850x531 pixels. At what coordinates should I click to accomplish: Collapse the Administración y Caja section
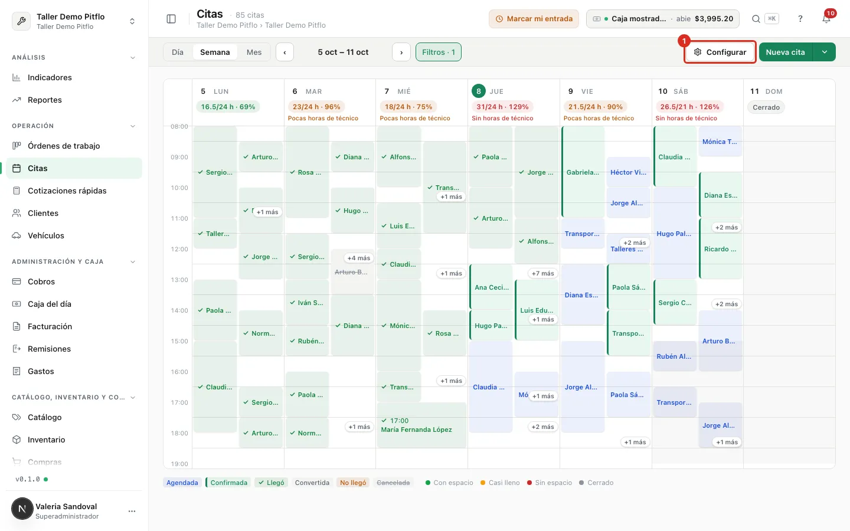point(133,262)
